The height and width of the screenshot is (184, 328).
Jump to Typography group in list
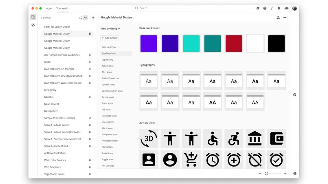[107, 60]
